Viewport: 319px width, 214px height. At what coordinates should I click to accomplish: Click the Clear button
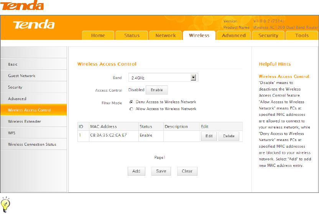click(x=187, y=171)
